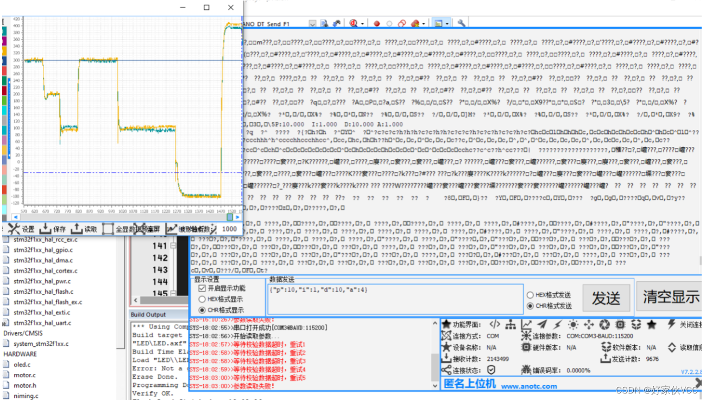Image resolution: width=706 pixels, height=400 pixels.
Task: Click the Build Output panel title
Action: click(148, 314)
